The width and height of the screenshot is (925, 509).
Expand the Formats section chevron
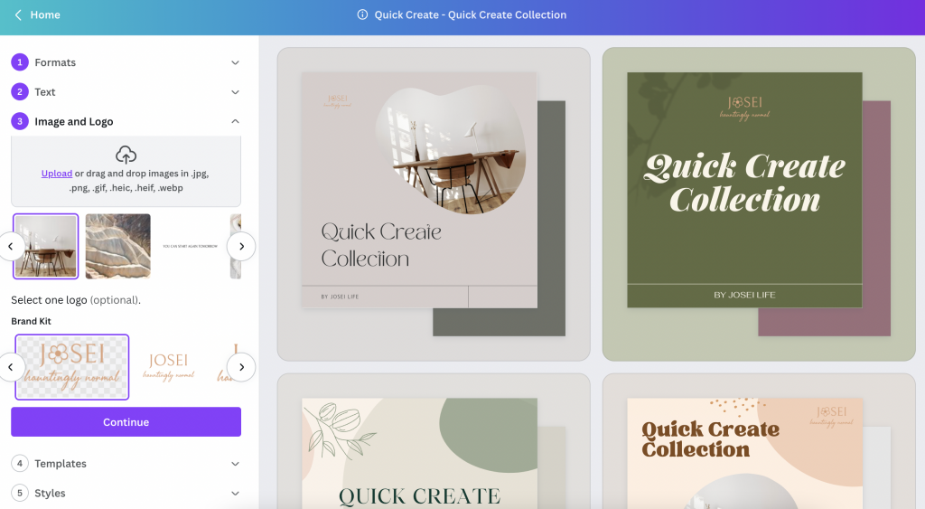236,62
